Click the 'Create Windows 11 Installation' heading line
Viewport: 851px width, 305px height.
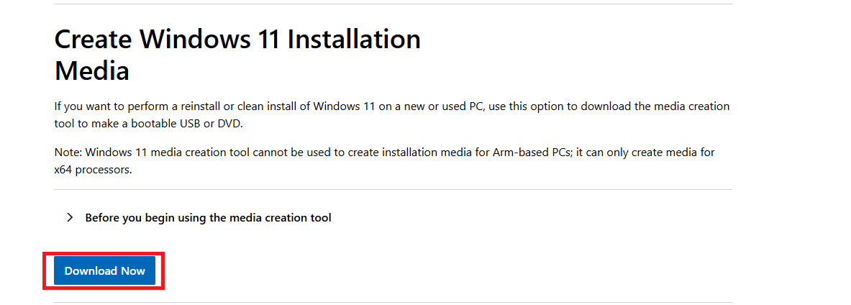coord(237,39)
